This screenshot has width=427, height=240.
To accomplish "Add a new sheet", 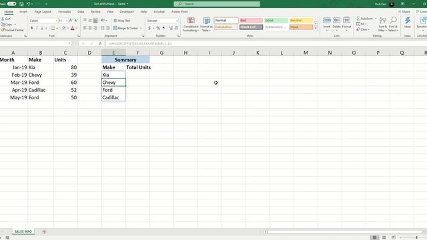I will click(44, 231).
